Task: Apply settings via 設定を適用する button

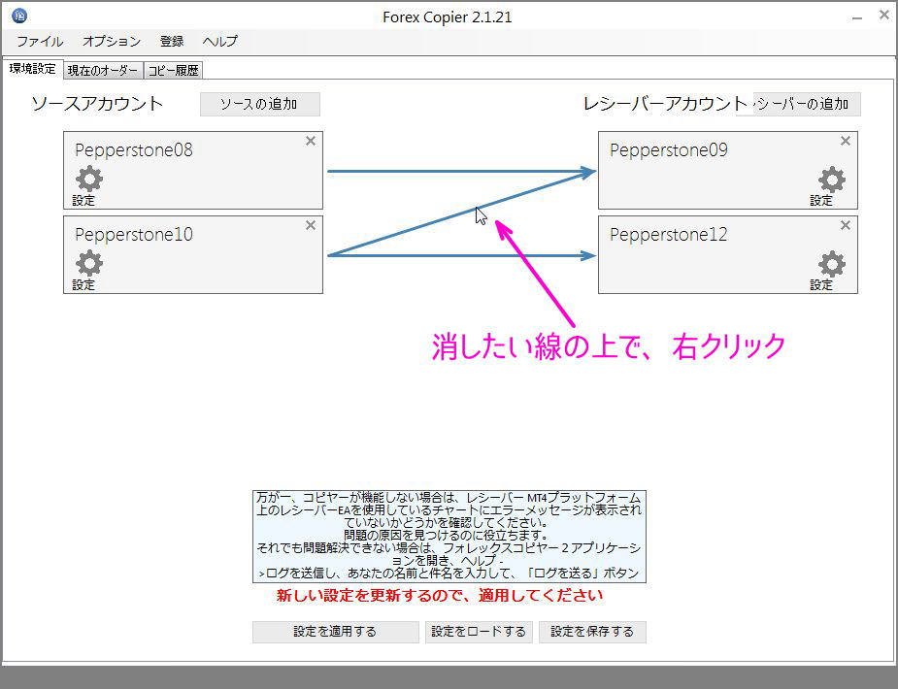Action: [335, 632]
